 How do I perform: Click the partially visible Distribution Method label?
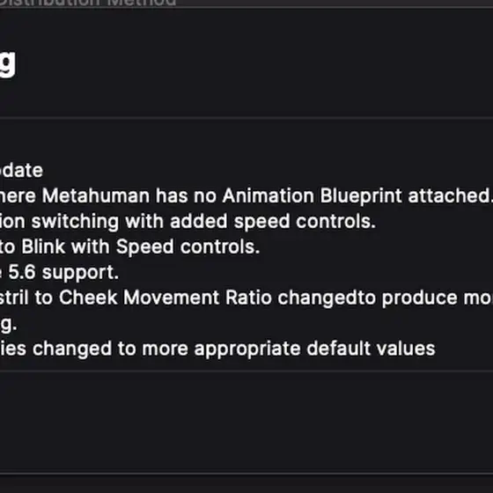coord(88,2)
